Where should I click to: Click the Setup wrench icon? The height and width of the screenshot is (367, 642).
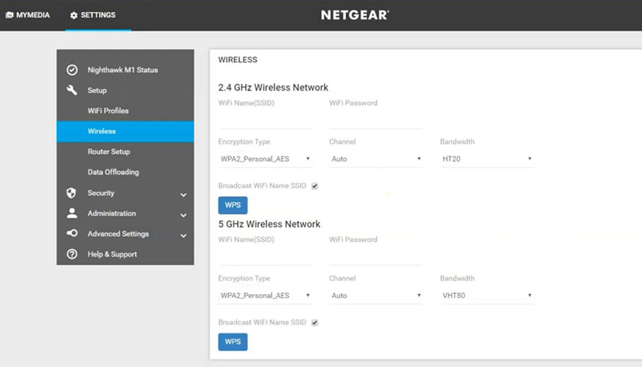pos(72,90)
